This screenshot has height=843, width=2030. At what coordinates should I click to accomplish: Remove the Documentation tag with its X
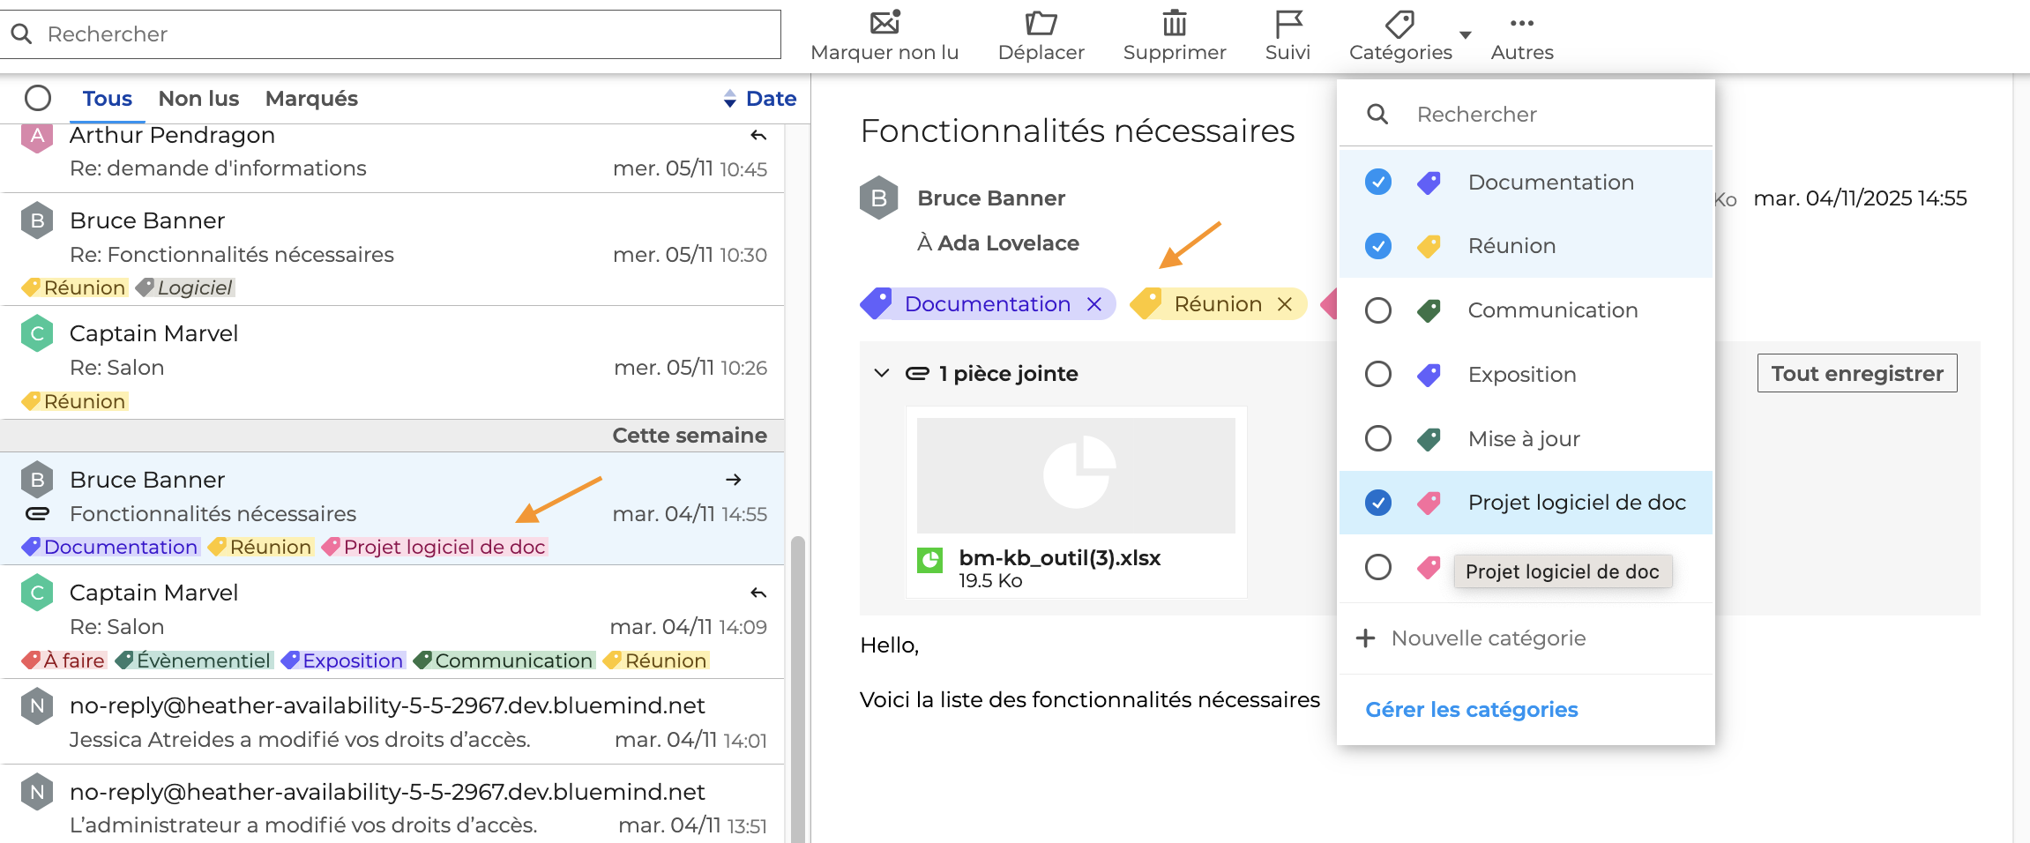point(1094,304)
